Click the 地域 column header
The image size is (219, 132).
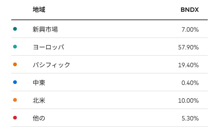[39, 10]
